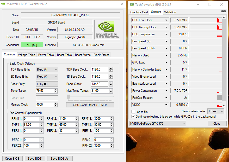
Task: Click the green Checksum 5F field
Action: coord(32,45)
